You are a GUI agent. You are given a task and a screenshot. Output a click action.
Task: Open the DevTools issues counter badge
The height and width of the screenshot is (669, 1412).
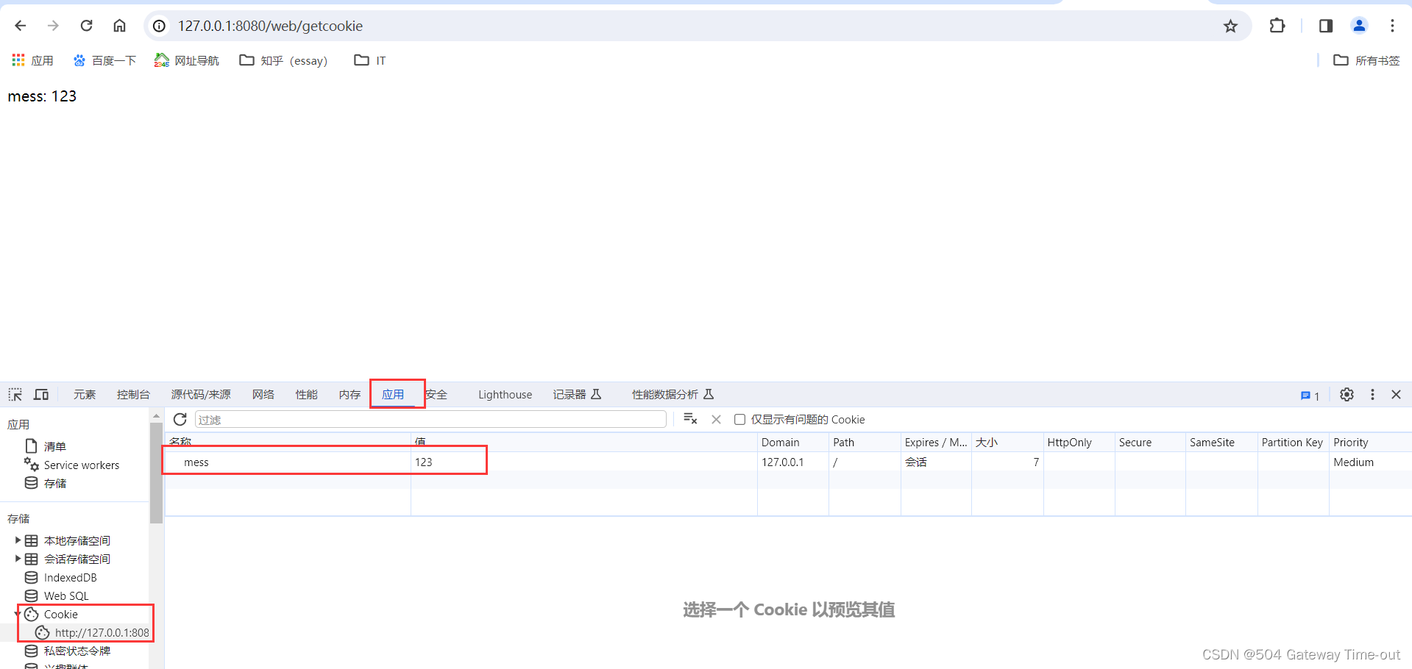[1310, 396]
